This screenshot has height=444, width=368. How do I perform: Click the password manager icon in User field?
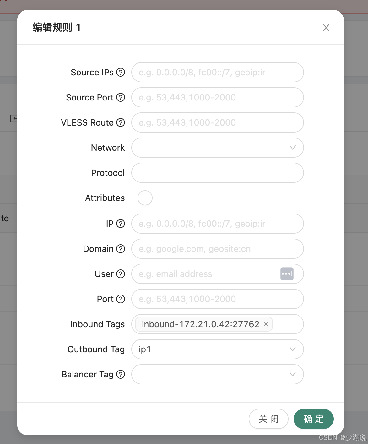pos(287,274)
